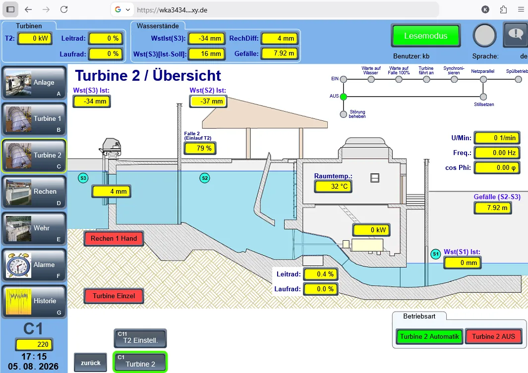Open browser extensions puzzle icon

tap(503, 9)
